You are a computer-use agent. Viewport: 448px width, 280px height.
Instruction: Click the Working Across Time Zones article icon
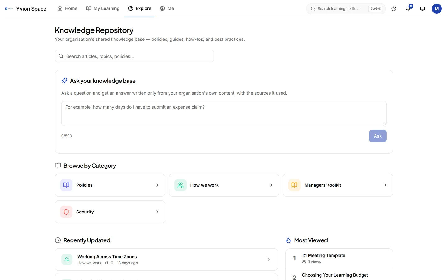[x=67, y=259]
